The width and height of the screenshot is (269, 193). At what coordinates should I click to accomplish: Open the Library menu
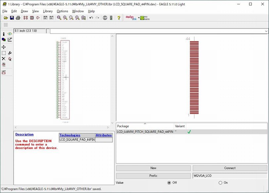(x=48, y=11)
